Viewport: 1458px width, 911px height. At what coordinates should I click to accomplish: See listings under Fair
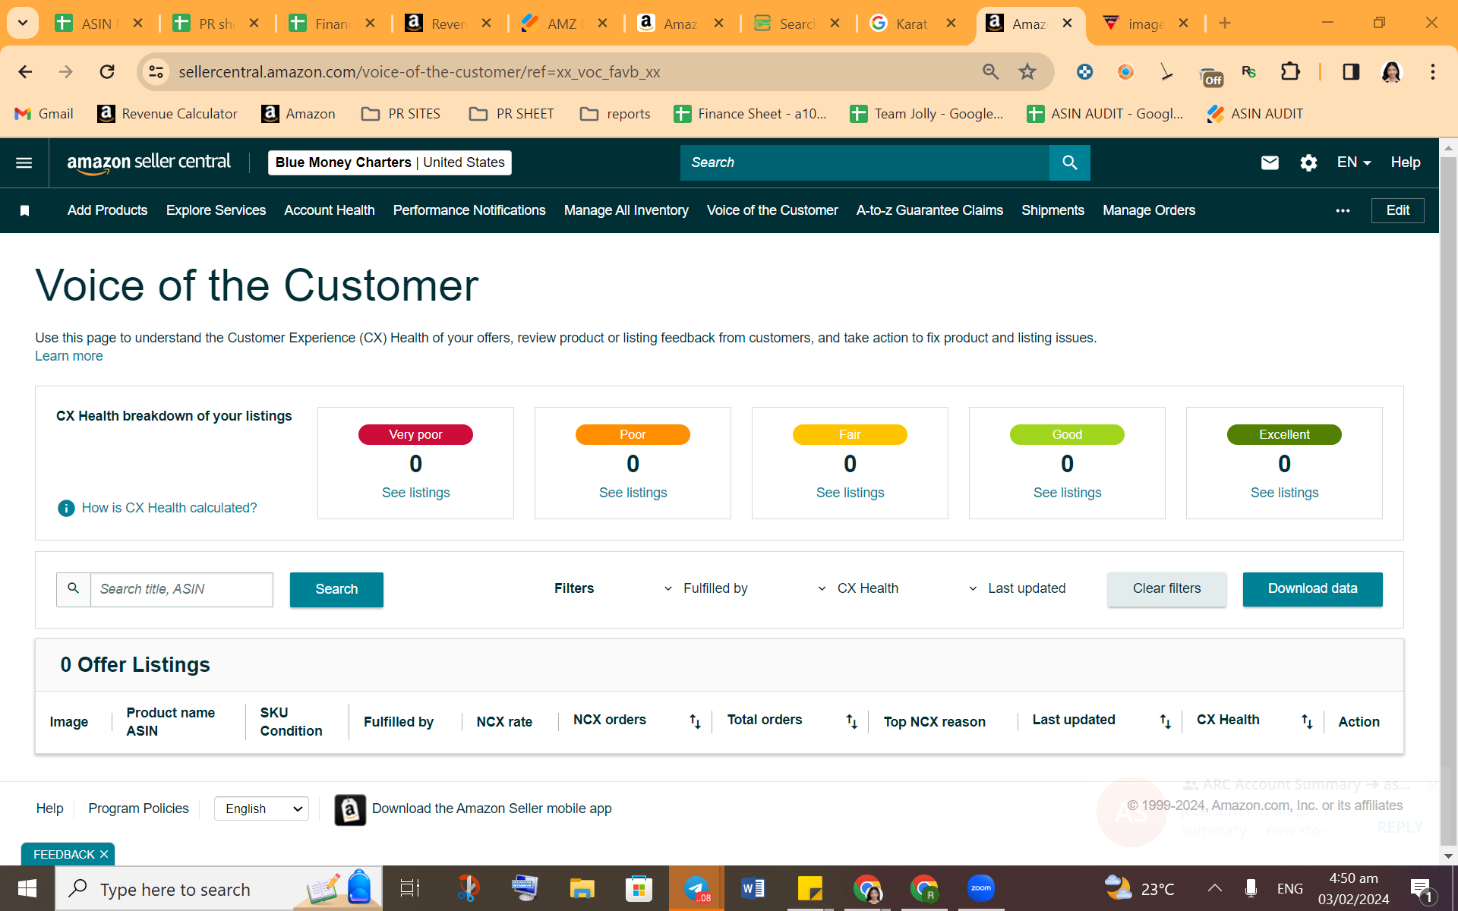(x=850, y=493)
